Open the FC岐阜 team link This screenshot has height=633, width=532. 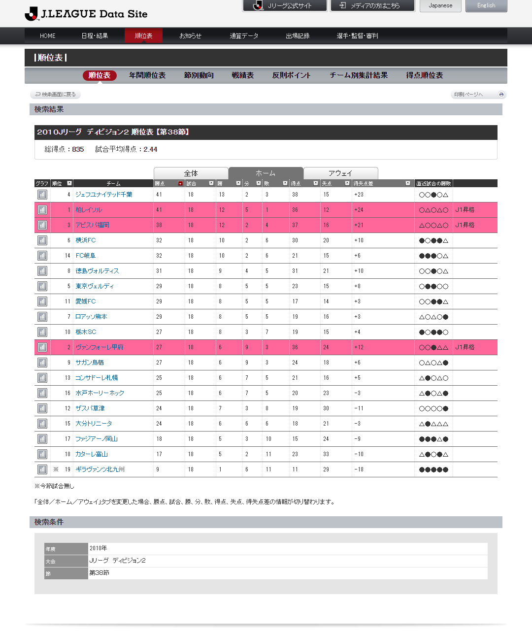coord(86,256)
